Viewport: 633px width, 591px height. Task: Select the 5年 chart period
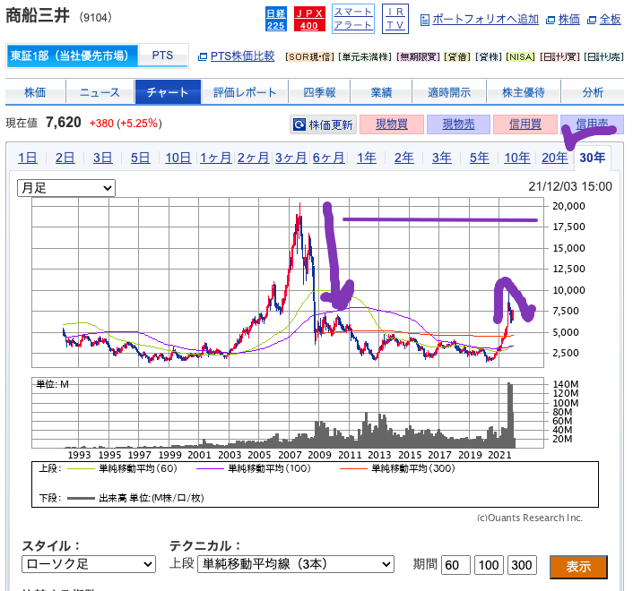click(479, 158)
